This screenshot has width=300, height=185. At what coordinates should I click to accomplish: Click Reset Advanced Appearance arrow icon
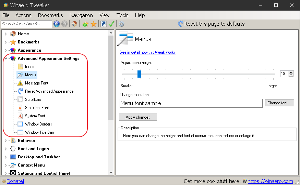tap(20, 91)
